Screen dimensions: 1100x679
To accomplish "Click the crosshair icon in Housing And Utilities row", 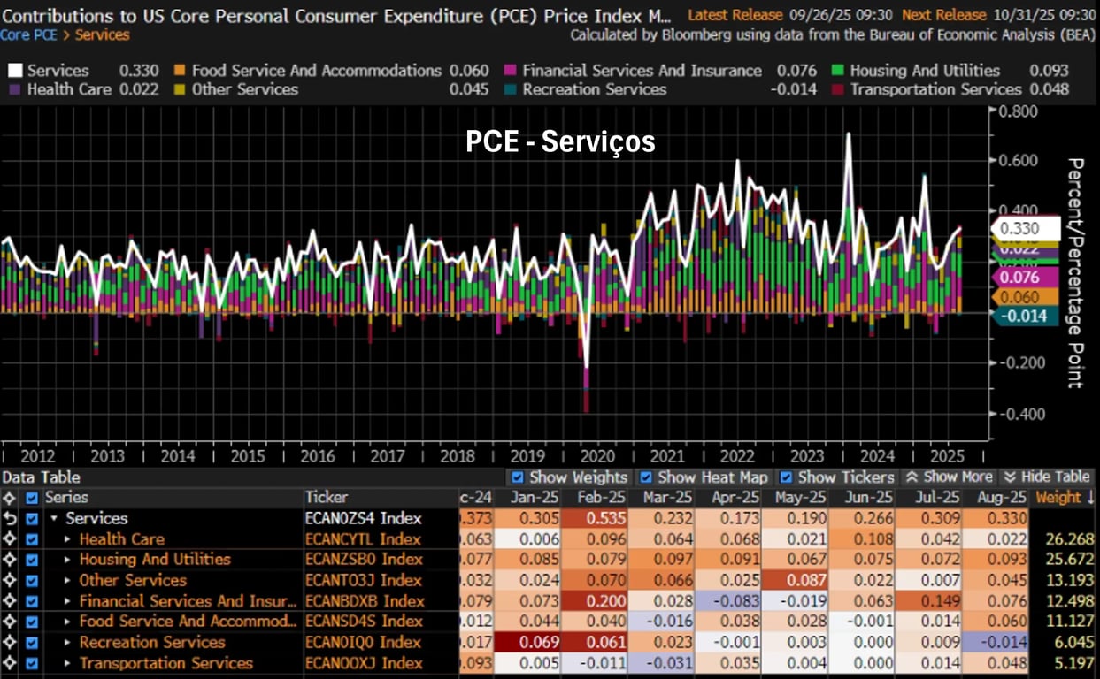I will coord(9,560).
